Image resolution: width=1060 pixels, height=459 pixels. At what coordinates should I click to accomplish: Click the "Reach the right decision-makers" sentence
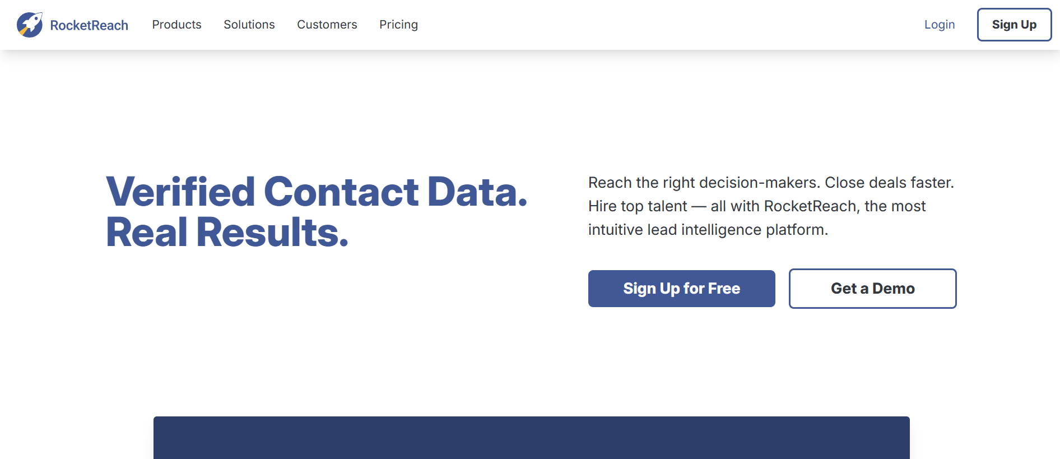704,183
